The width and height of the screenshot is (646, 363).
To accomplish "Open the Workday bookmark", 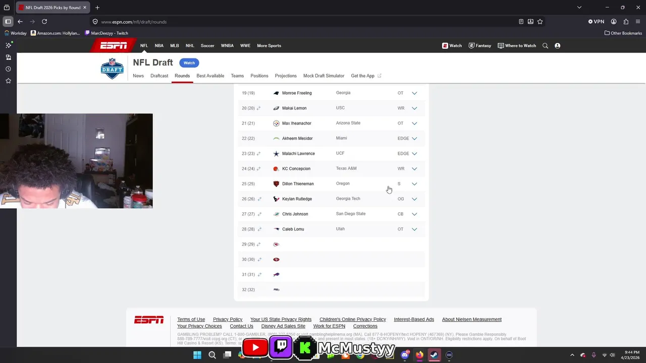I will (15, 33).
